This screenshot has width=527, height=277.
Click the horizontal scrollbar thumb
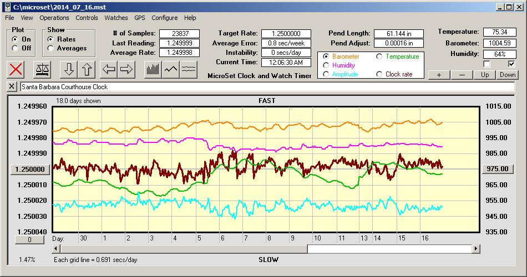[x=184, y=249]
